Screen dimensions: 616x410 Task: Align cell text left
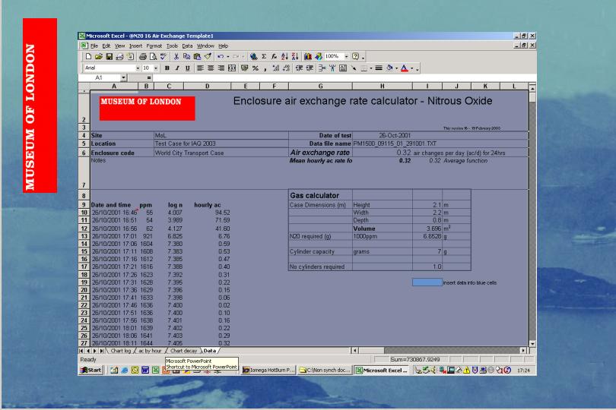coord(200,68)
